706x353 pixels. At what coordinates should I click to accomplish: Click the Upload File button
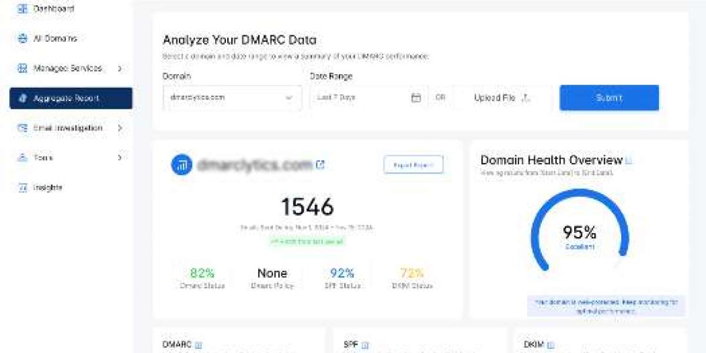pos(502,98)
